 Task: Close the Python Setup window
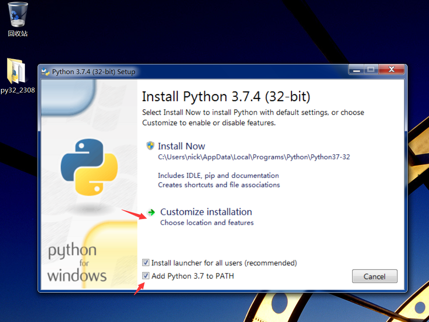391,70
